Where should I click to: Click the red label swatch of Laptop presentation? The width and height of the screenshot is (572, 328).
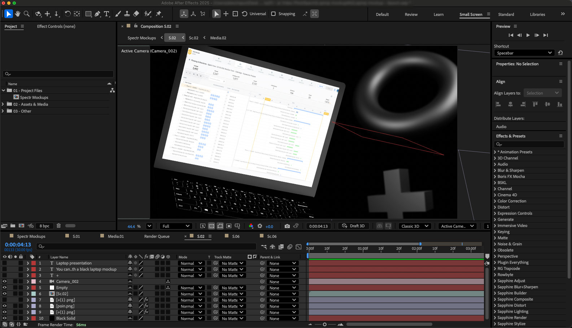pos(33,263)
